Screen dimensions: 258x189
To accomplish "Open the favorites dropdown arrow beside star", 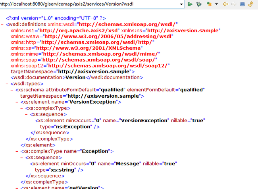I will click(217, 4).
